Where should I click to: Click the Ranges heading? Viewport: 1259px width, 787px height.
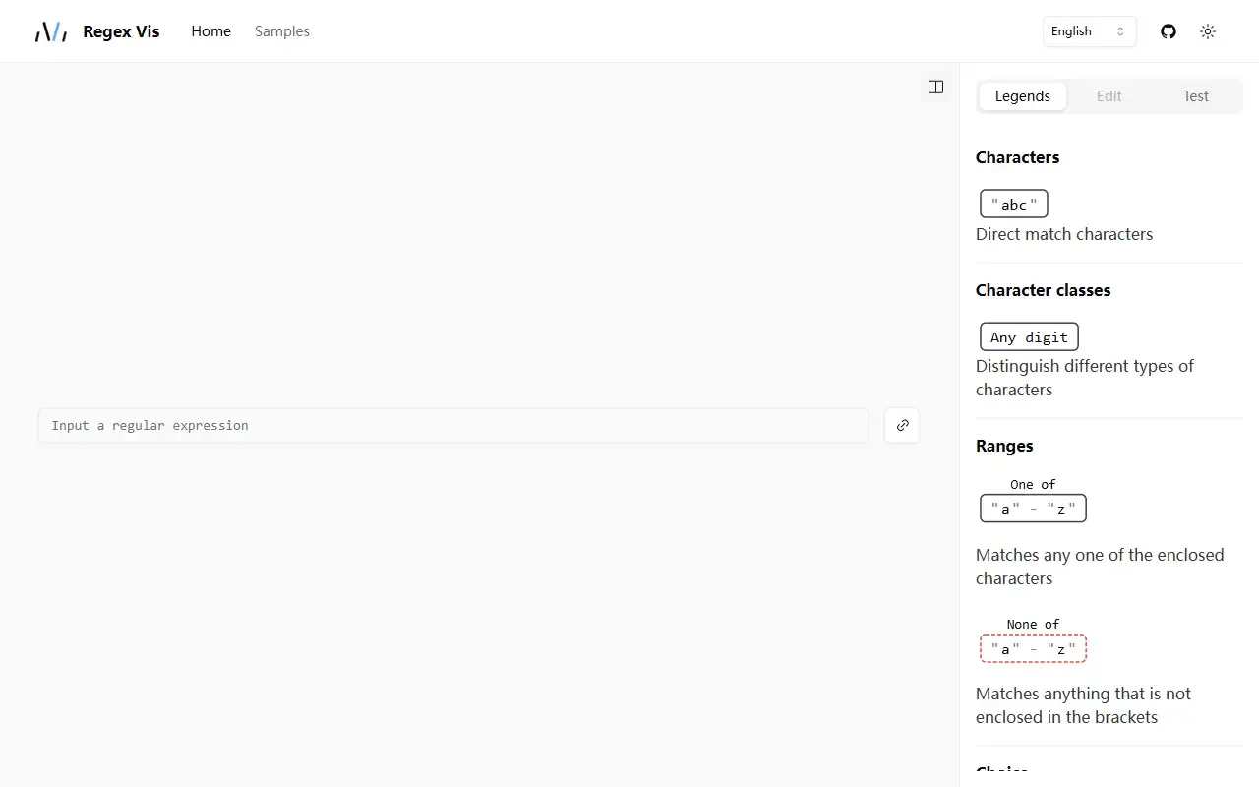(1004, 446)
